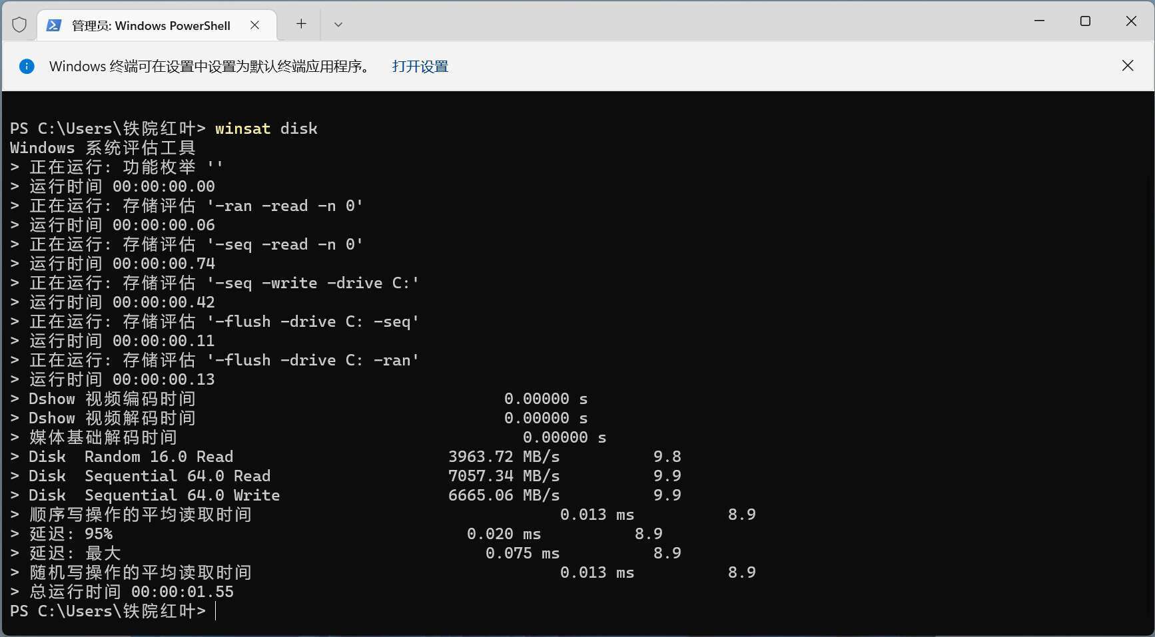Click the '延迟: 95%' label

click(71, 534)
